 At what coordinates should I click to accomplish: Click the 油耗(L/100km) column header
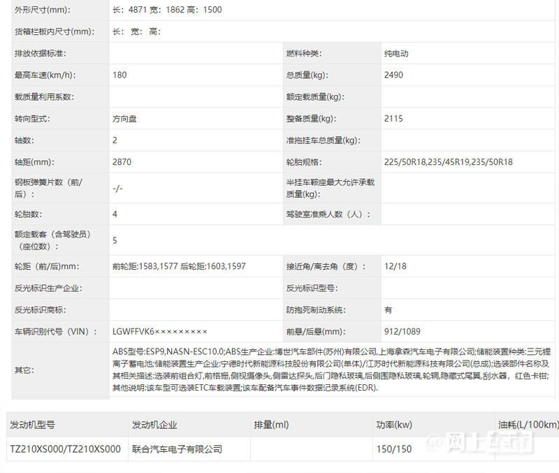pyautogui.click(x=528, y=425)
